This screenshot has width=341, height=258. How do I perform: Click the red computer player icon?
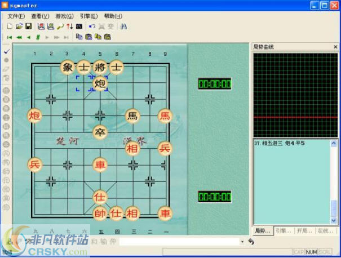click(41, 26)
